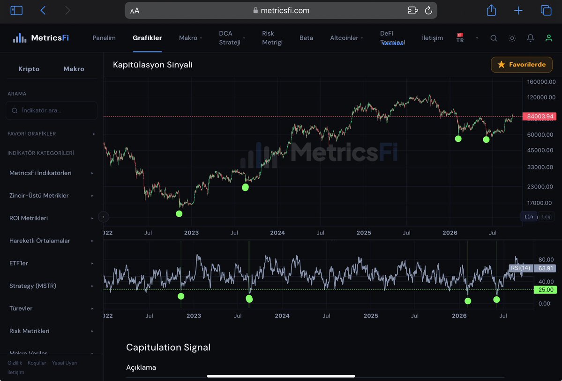Open the user profile icon
Viewport: 562px width, 381px height.
(549, 38)
